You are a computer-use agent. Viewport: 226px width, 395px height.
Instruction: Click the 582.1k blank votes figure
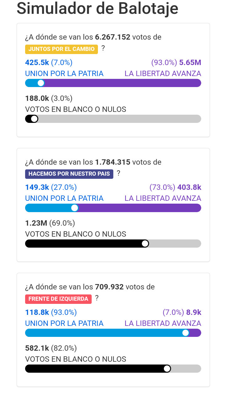coord(37,348)
